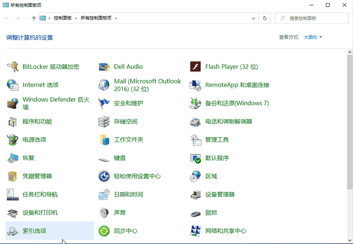点击地址栏刷新按钮
The width and height of the screenshot is (353, 244).
click(x=264, y=18)
